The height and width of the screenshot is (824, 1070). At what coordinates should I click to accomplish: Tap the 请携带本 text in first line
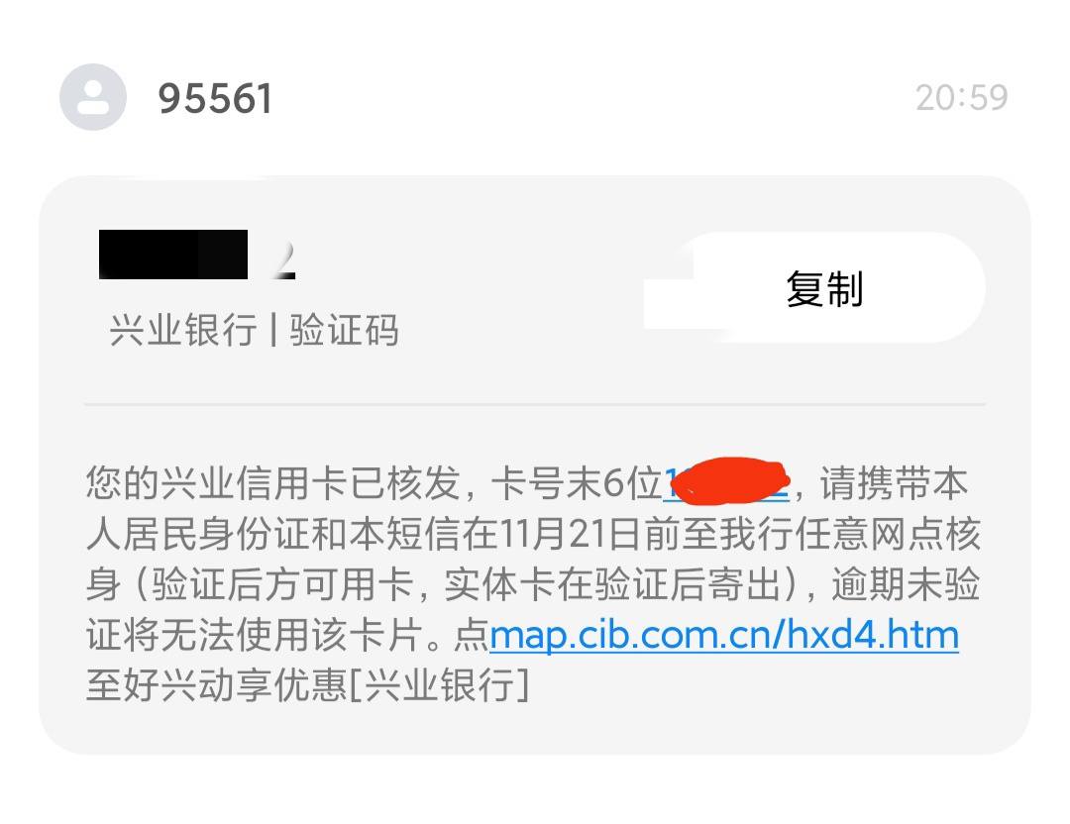pyautogui.click(x=894, y=483)
